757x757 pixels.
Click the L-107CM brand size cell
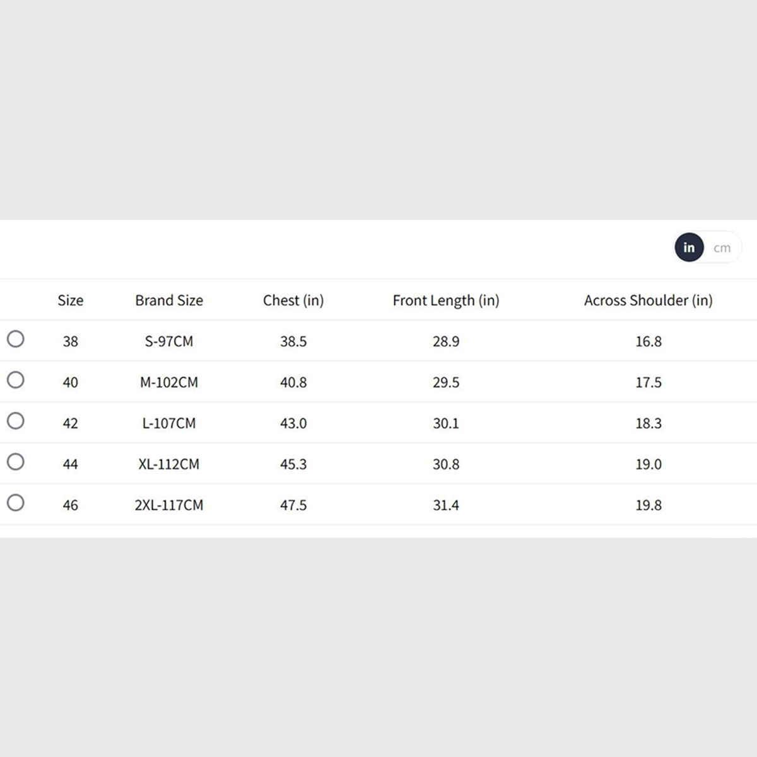[169, 423]
